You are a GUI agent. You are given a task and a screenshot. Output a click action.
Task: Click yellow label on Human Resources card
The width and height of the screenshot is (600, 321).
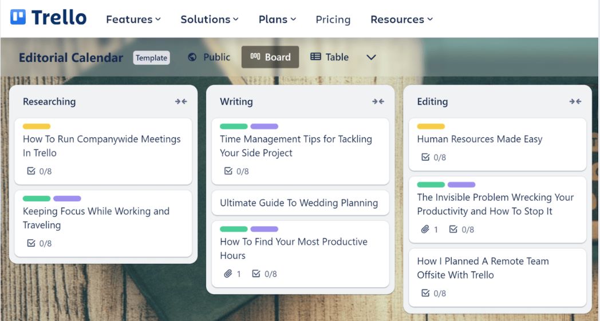click(431, 126)
